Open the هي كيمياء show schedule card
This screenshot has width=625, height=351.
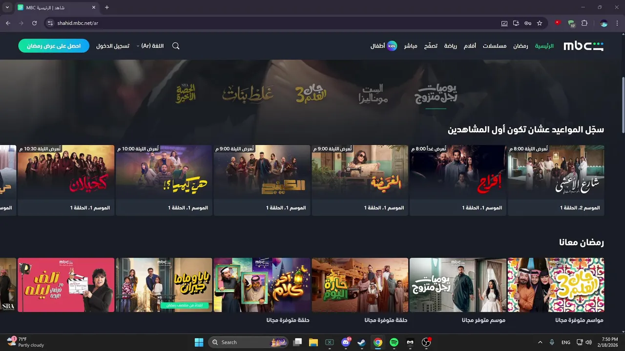(x=164, y=180)
